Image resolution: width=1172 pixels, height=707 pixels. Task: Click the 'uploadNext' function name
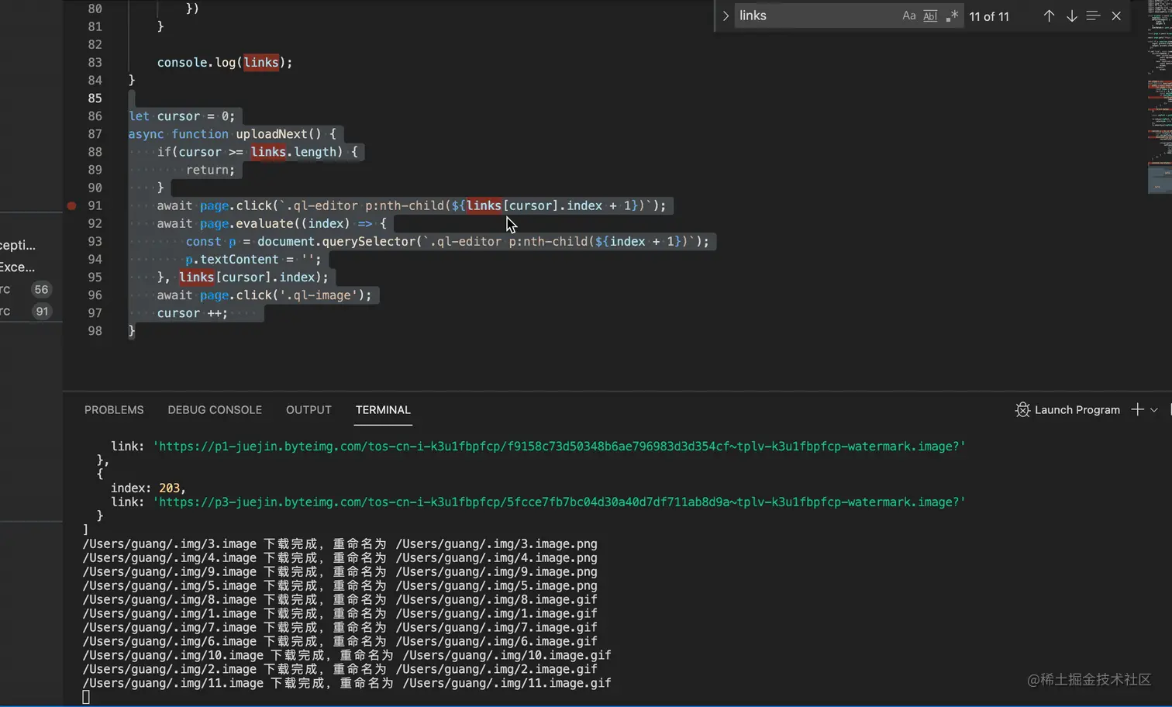point(271,133)
